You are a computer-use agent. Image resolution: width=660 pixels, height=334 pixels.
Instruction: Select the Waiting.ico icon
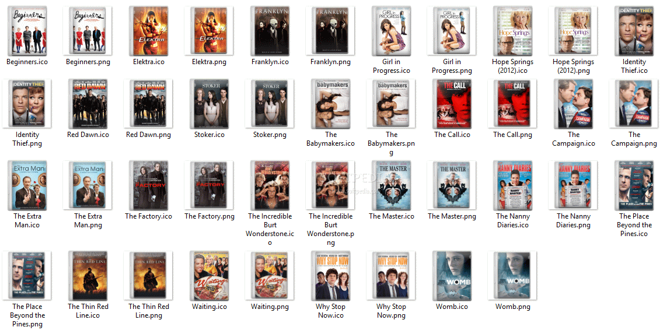209,276
